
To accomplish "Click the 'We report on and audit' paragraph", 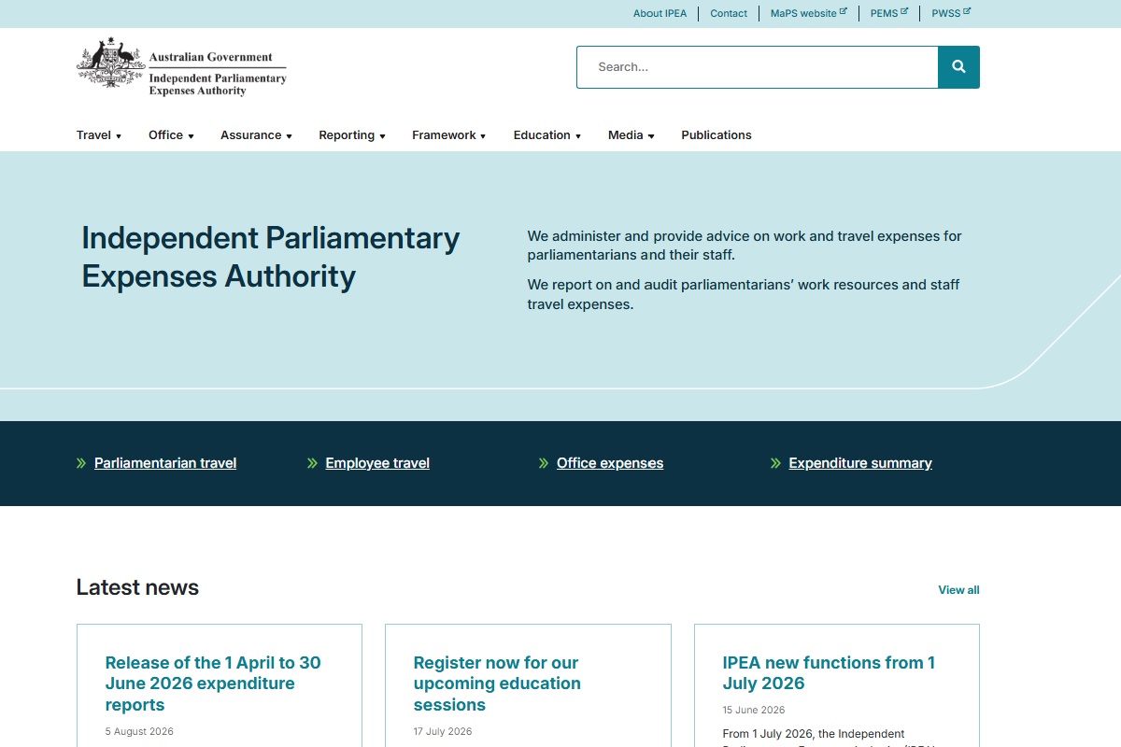I will 744,294.
